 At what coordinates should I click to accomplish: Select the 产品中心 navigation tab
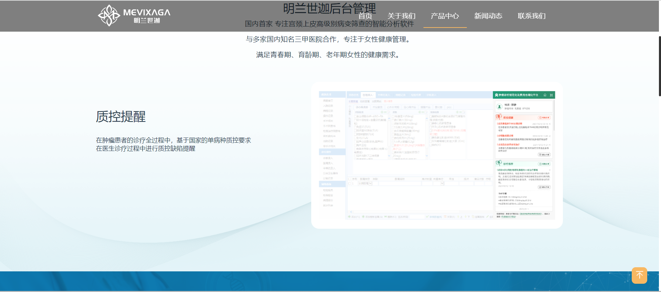pos(445,16)
